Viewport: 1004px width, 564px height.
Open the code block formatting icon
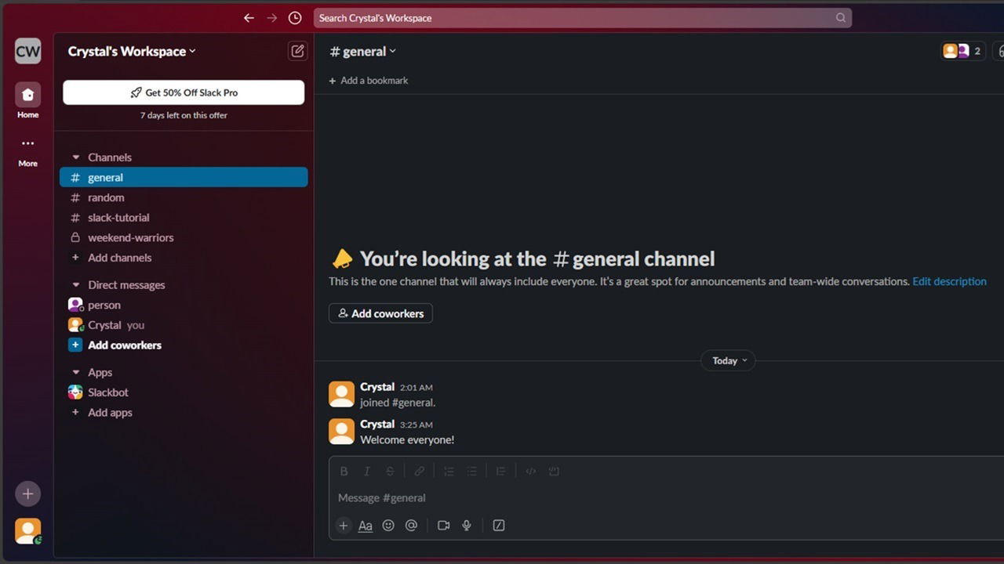point(530,470)
